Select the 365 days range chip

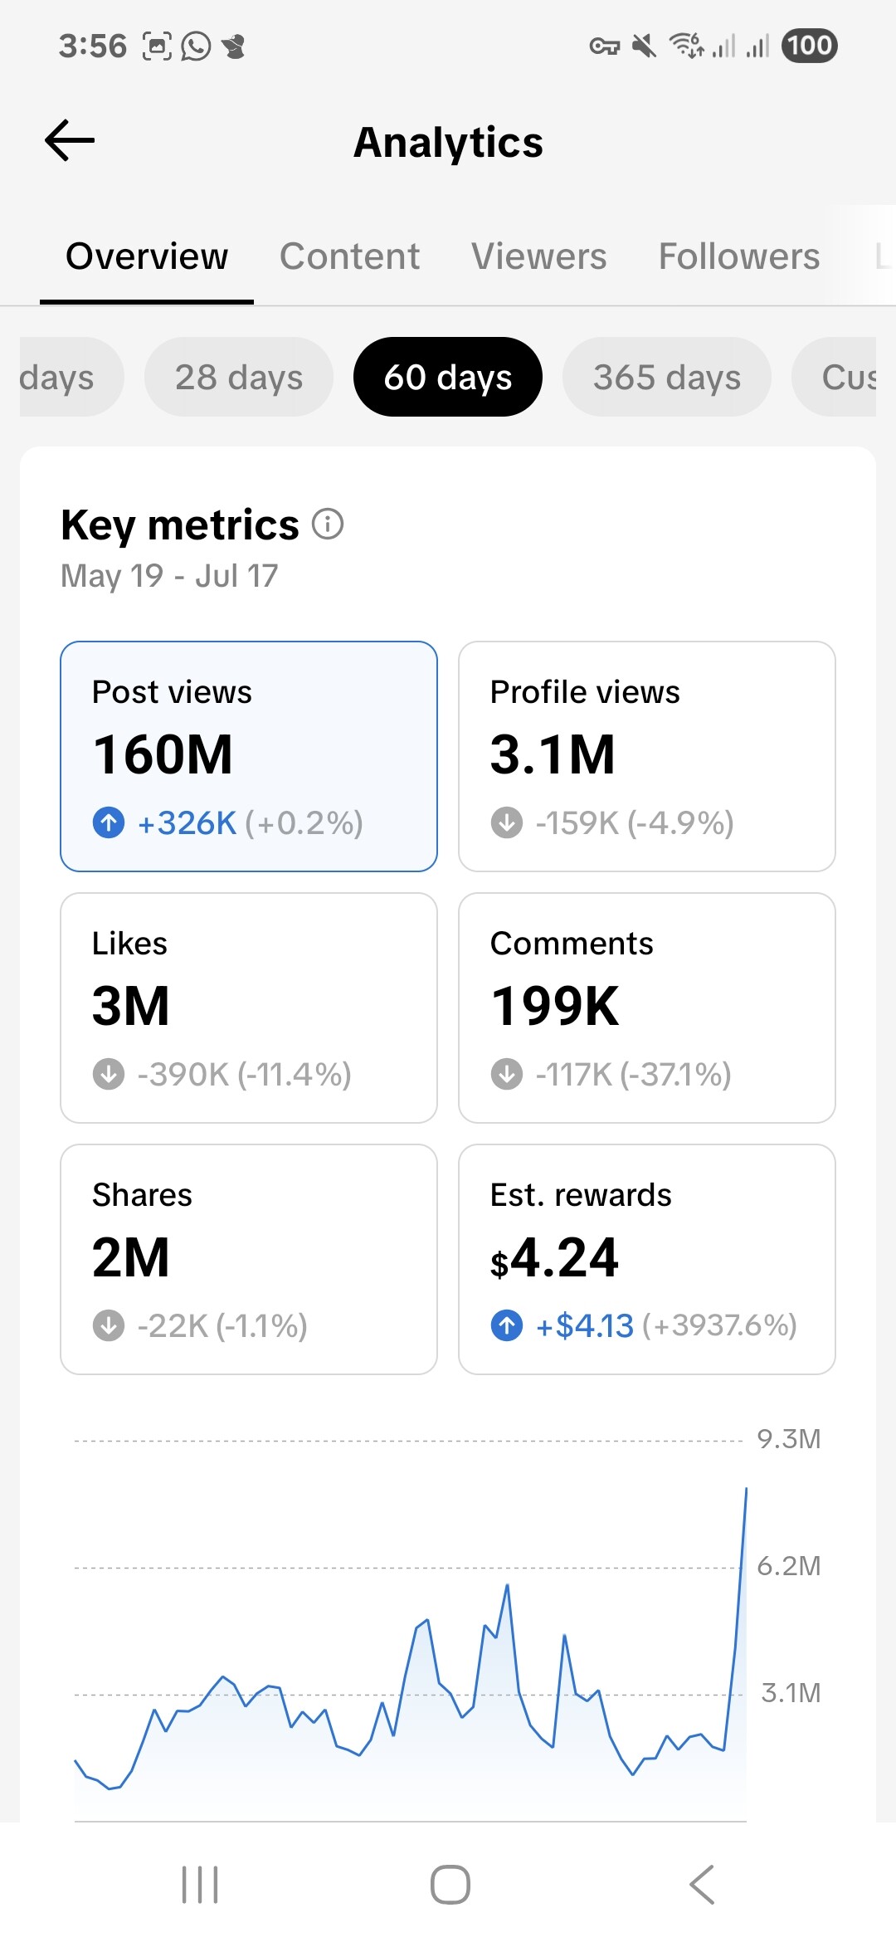666,378
